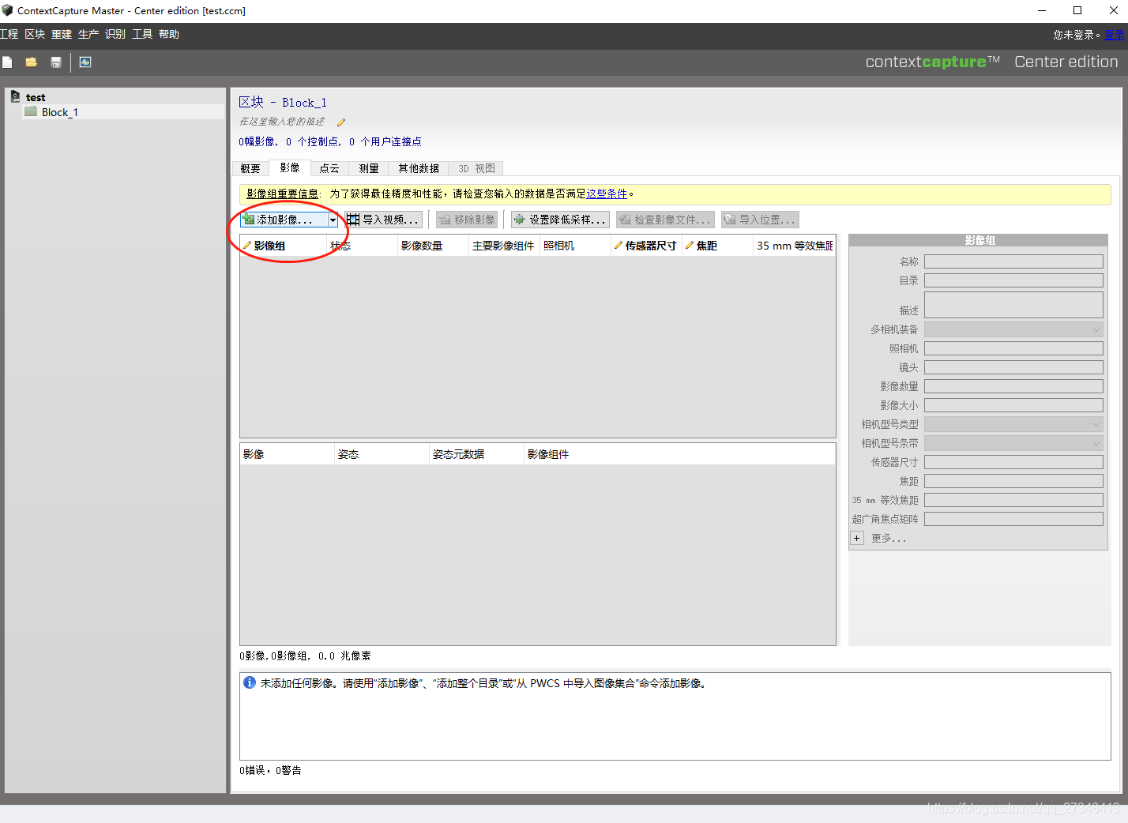The image size is (1128, 823).
Task: Click the 这些条件 link in yellow banner
Action: pyautogui.click(x=607, y=194)
